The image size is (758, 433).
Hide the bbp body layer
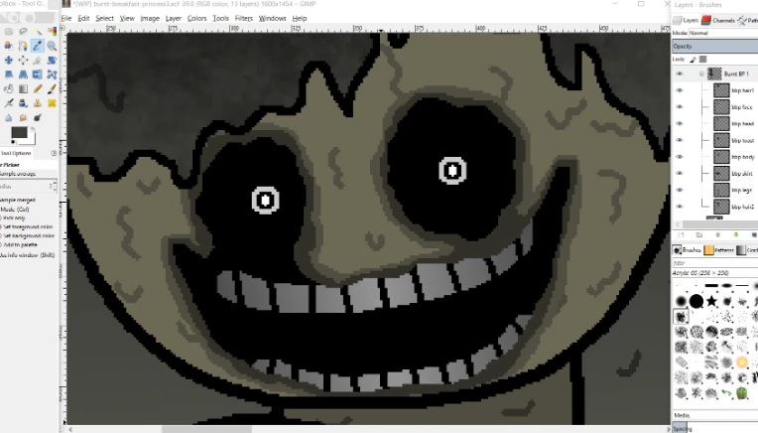680,157
